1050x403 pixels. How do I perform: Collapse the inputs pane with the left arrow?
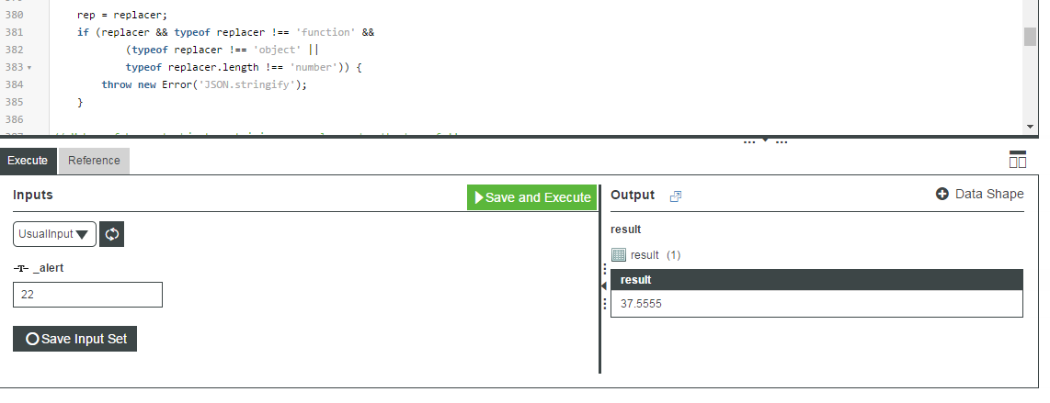click(603, 286)
